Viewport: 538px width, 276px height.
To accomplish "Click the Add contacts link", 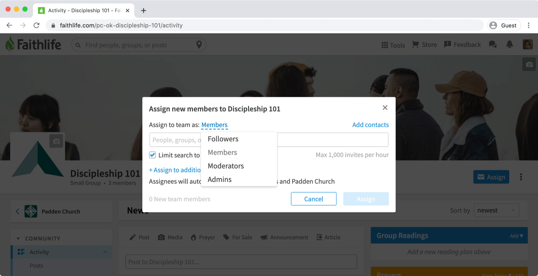I will click(371, 125).
